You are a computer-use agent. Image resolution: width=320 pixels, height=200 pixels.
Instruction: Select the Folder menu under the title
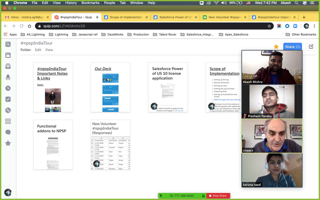[x=26, y=50]
